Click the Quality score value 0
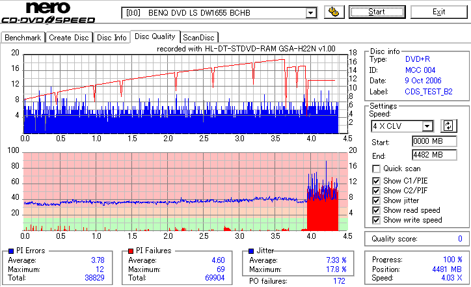Screen dimensions: 471x287 (460, 239)
